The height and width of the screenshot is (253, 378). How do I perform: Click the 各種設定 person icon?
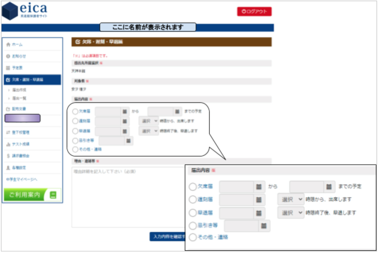pos(9,168)
